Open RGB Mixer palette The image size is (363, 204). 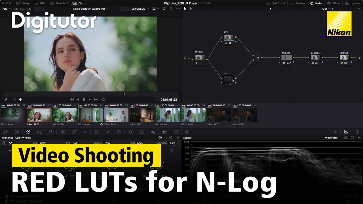[51, 132]
